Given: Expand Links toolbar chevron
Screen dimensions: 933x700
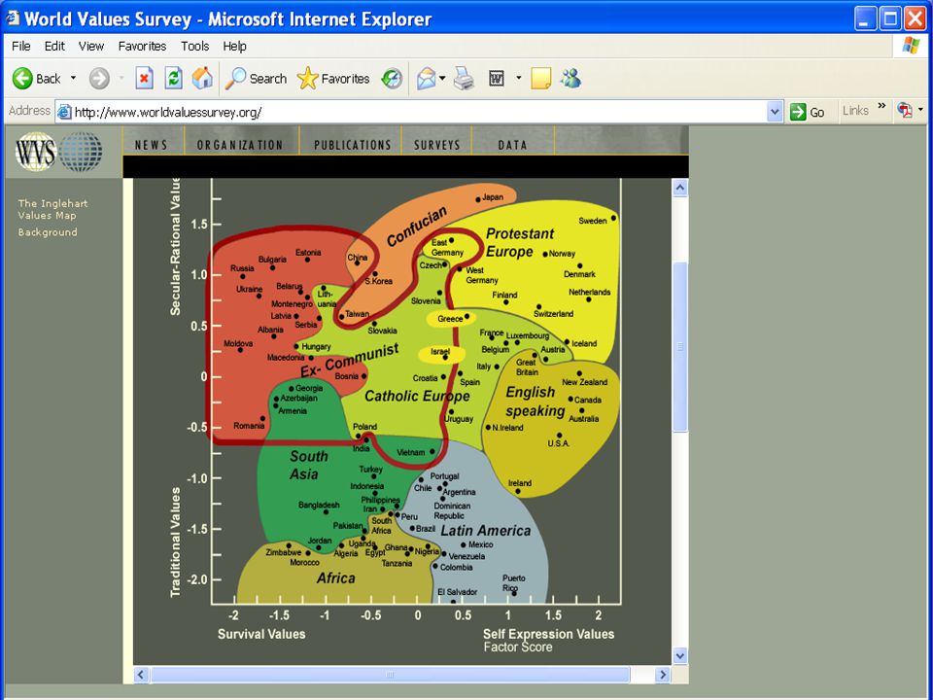Looking at the screenshot, I should (x=881, y=106).
